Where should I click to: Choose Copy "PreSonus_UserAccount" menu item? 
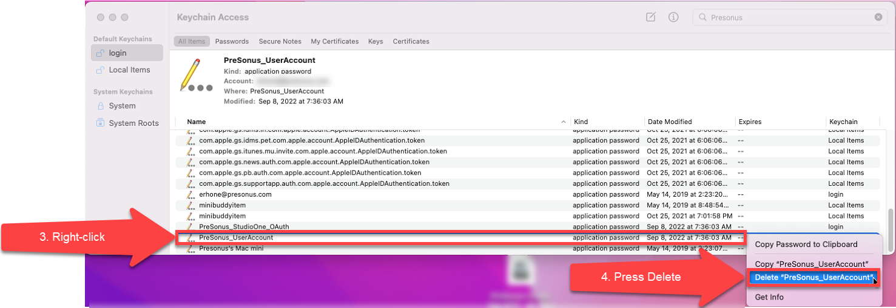(x=812, y=264)
